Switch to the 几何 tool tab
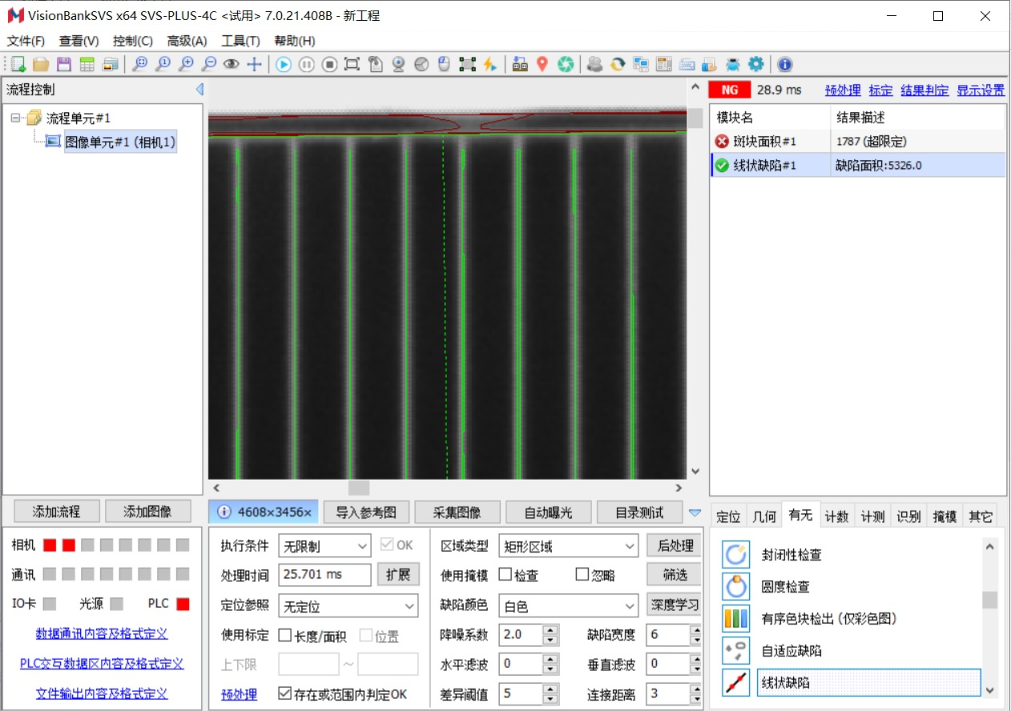Image resolution: width=1011 pixels, height=711 pixels. coord(764,516)
